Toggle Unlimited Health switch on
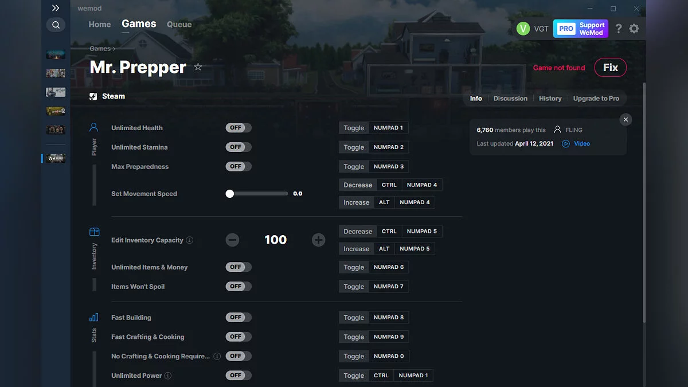688x387 pixels. tap(238, 128)
